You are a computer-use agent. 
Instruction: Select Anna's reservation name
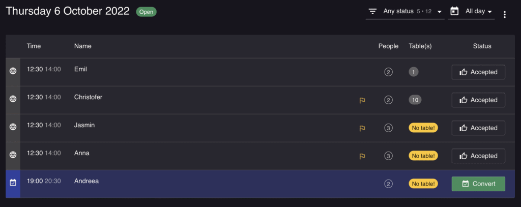pyautogui.click(x=82, y=153)
